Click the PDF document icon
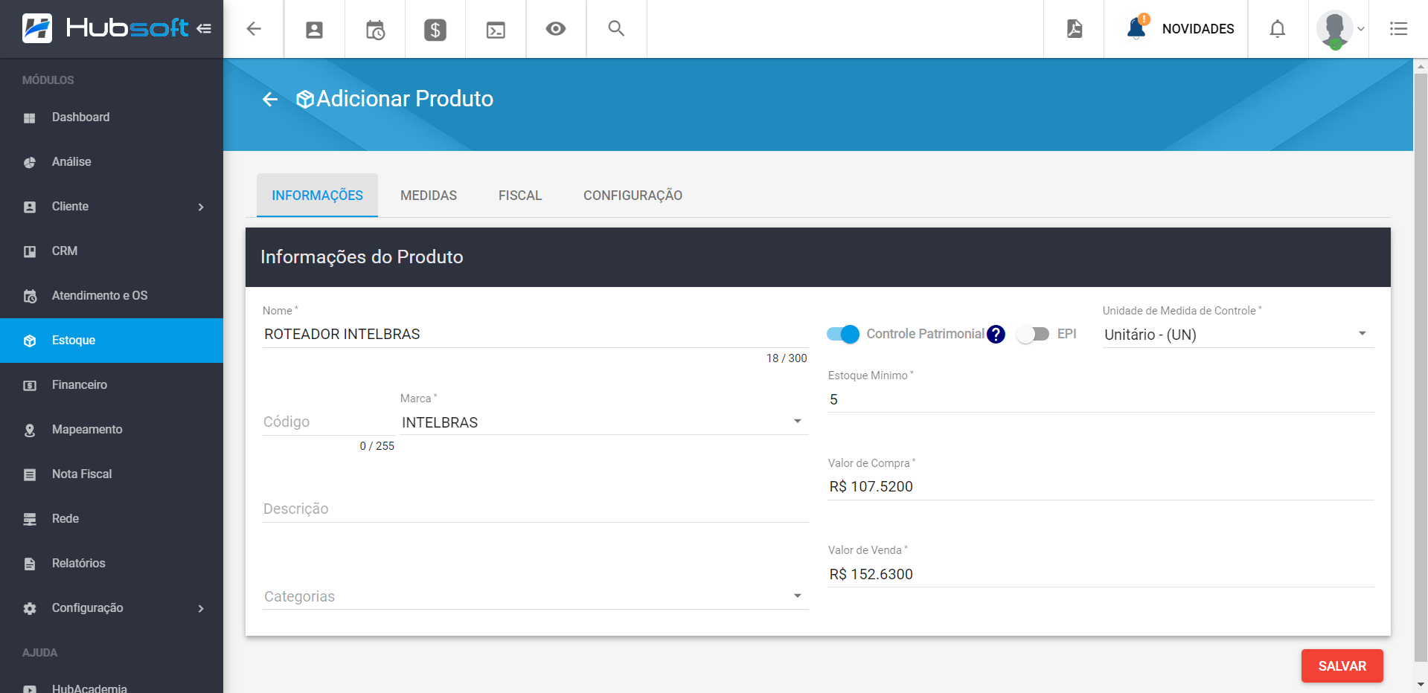This screenshot has width=1428, height=693. [1074, 29]
